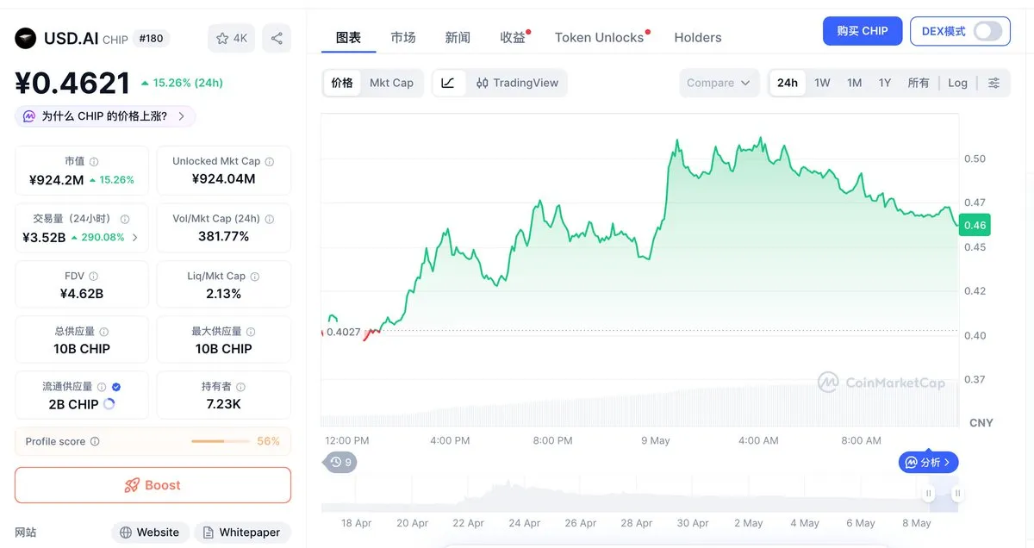Open the 图表 tab
The width and height of the screenshot is (1034, 548).
348,37
